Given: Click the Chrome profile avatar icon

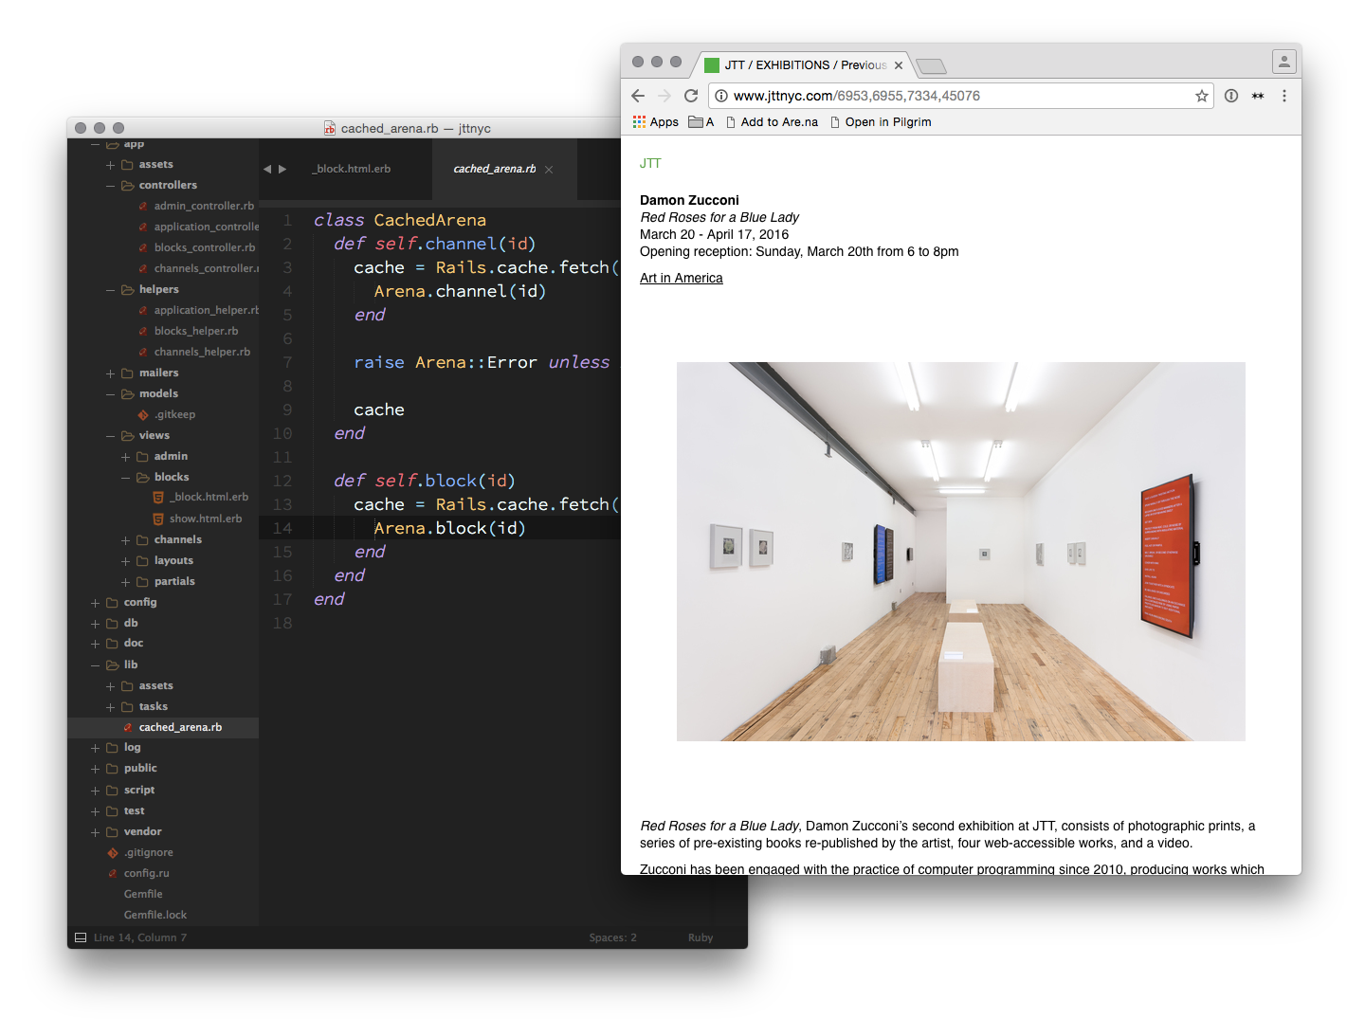Looking at the screenshot, I should coord(1283,62).
